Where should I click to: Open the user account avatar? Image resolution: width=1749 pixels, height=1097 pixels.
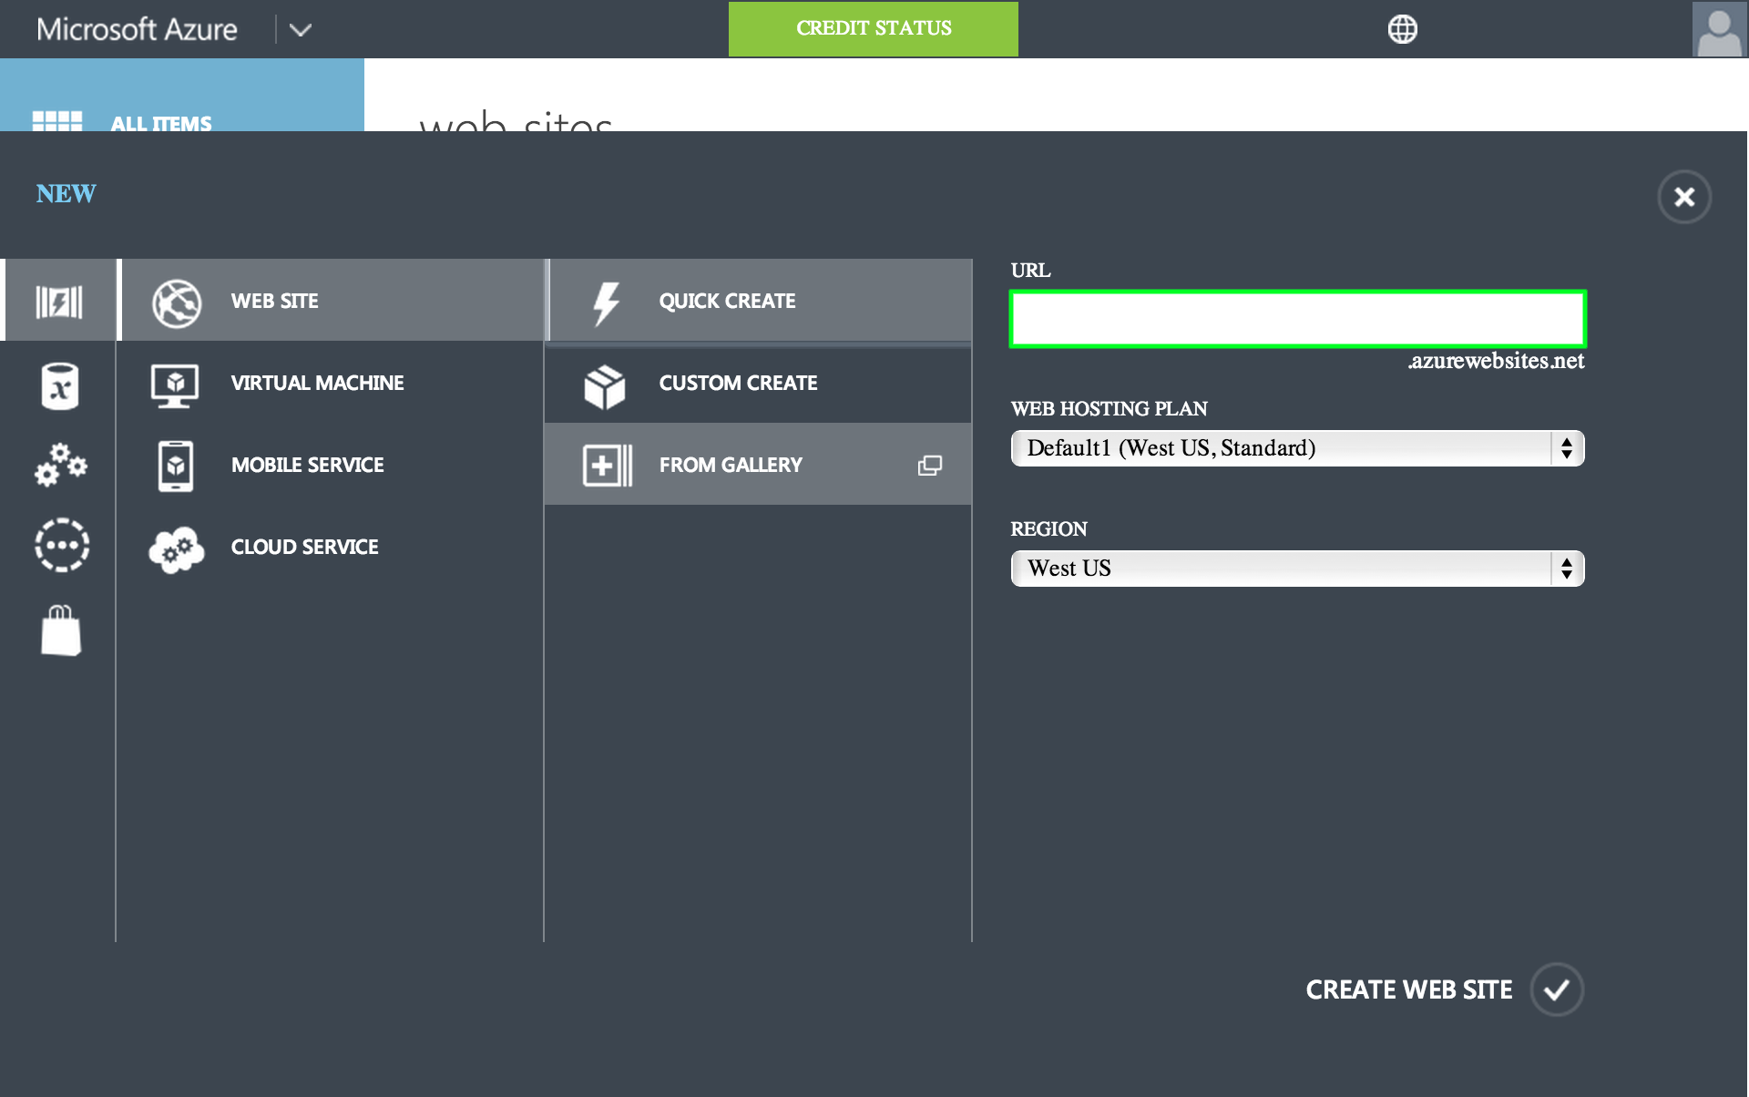pyautogui.click(x=1719, y=29)
